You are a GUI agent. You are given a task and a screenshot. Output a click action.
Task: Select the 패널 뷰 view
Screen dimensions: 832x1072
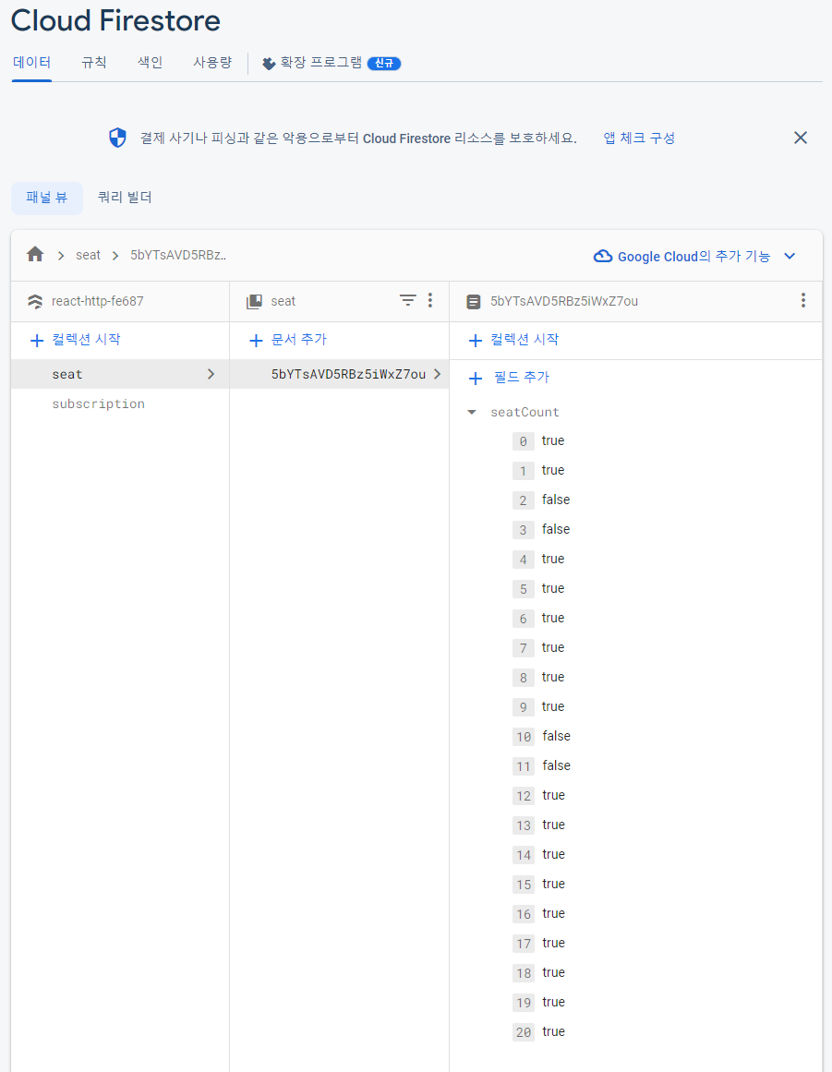click(46, 199)
